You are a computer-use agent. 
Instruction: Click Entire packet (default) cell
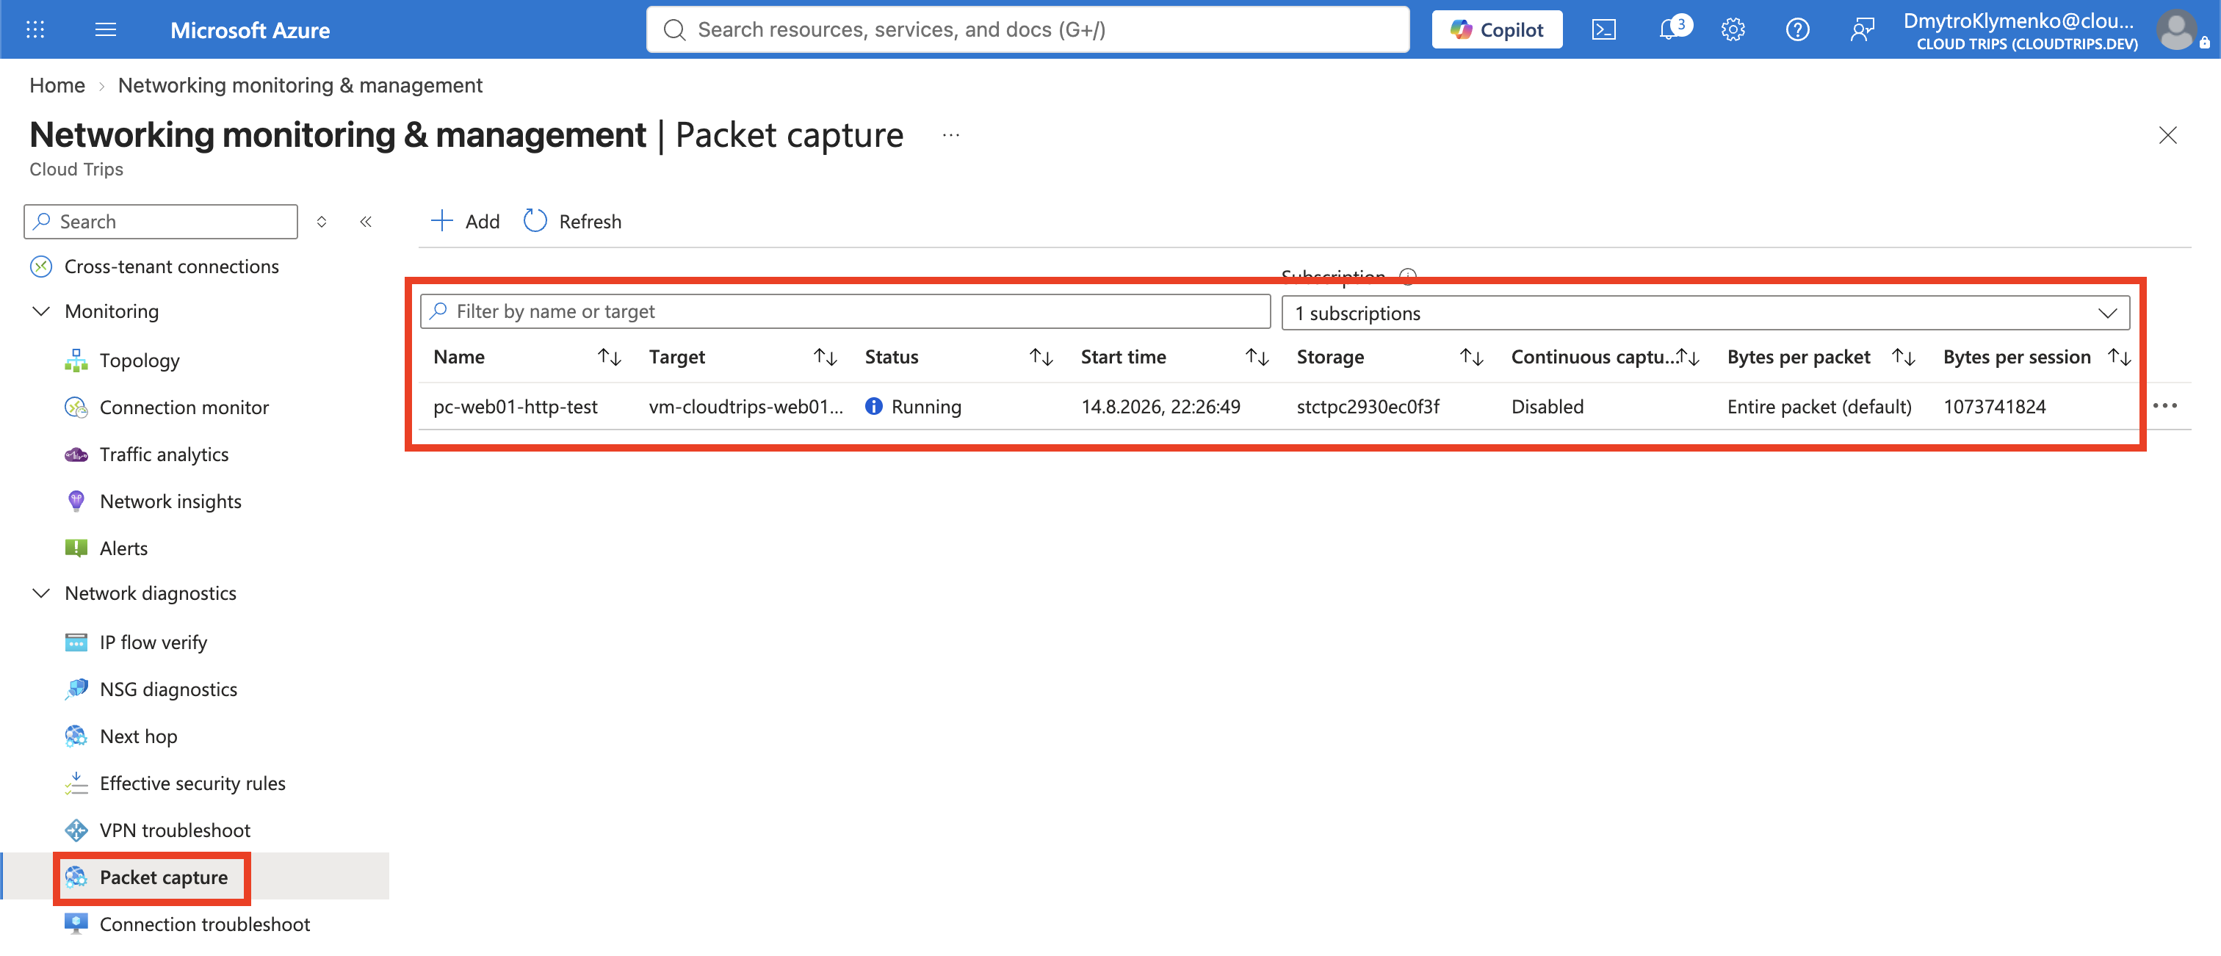1819,407
